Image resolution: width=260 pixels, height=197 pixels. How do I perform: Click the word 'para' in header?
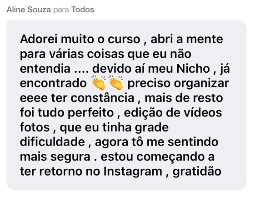pyautogui.click(x=61, y=10)
